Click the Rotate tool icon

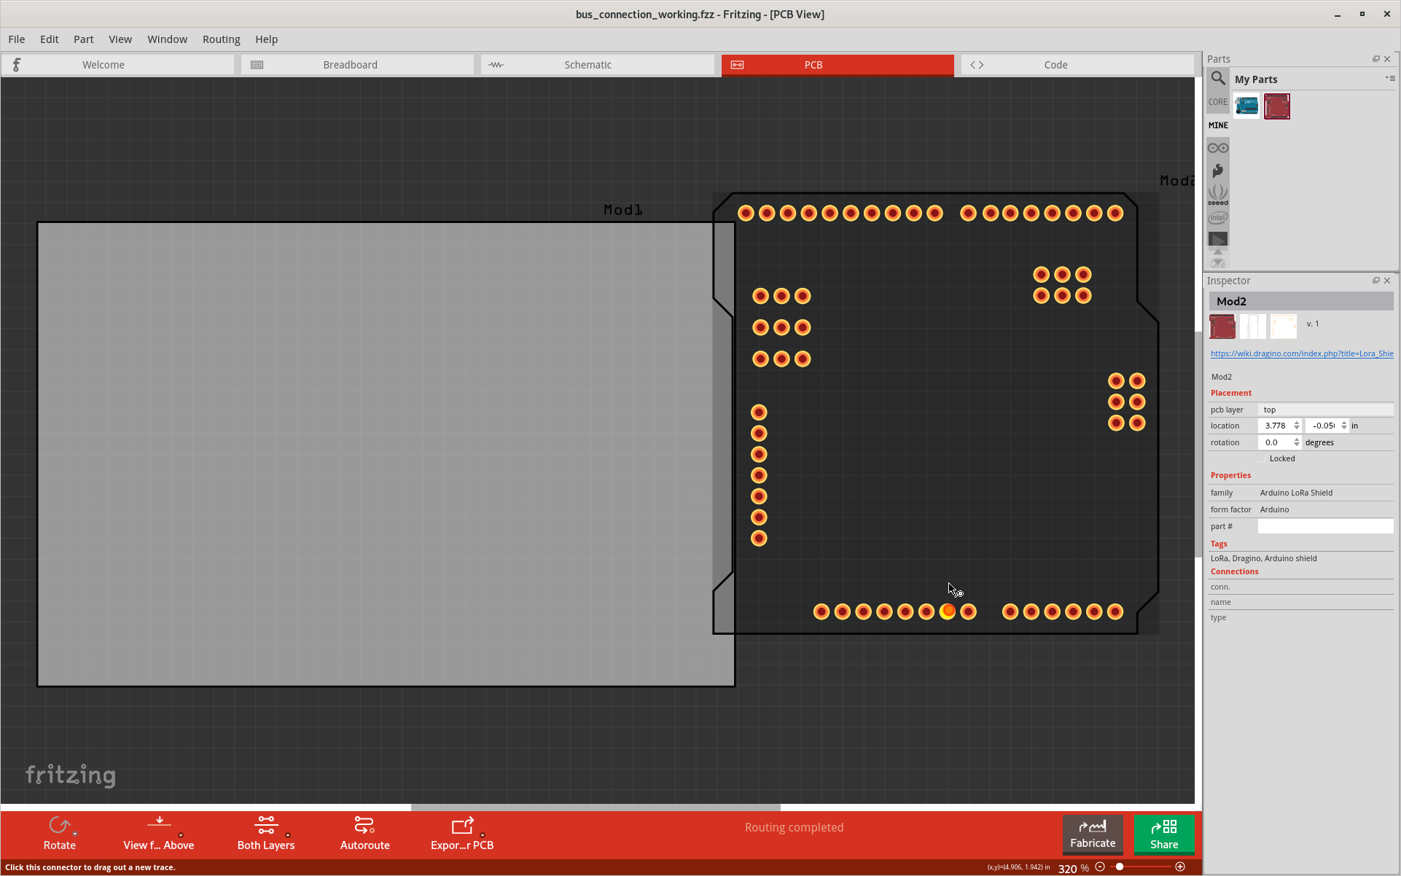pyautogui.click(x=59, y=826)
